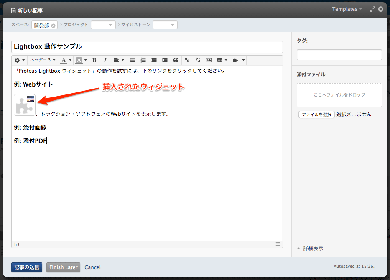Select the inserted Lightbox widget placeholder
Screen dimensions: 390x280
[x=25, y=105]
